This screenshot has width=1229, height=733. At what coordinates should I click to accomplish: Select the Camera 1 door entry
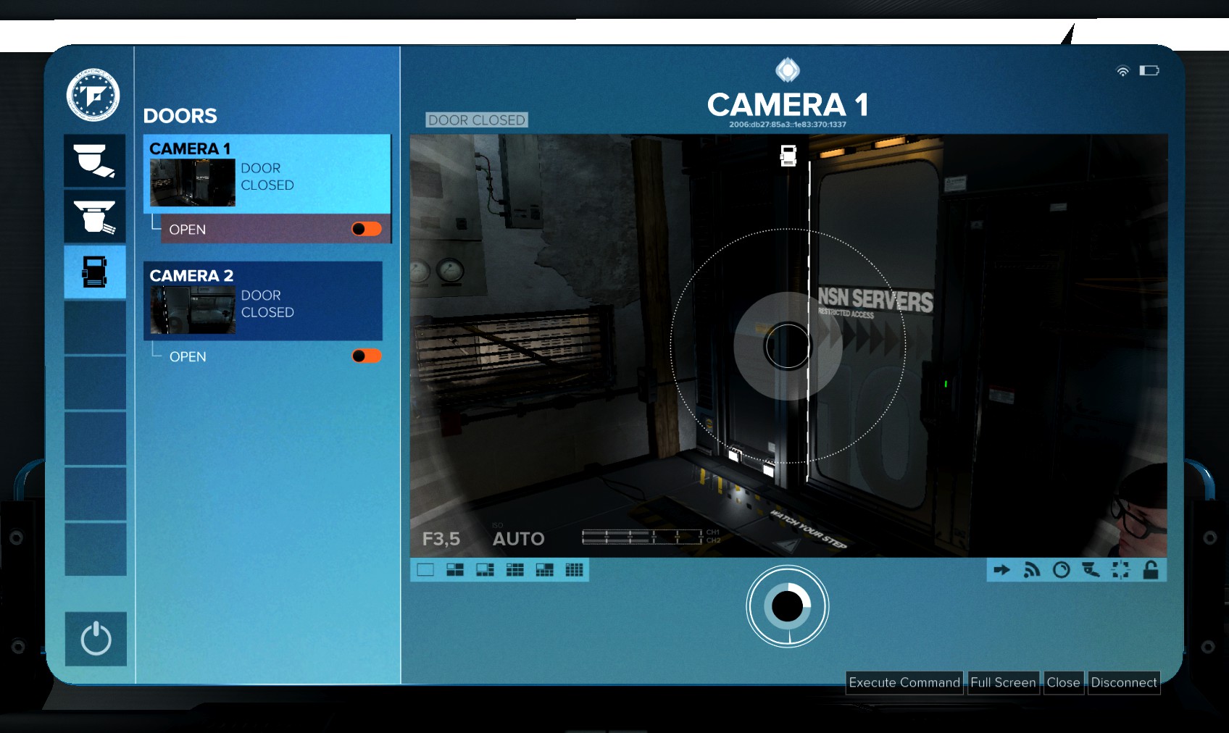click(x=267, y=175)
